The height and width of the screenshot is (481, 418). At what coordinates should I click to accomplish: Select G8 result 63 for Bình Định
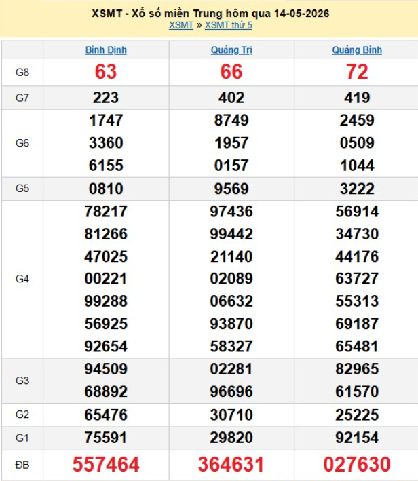pyautogui.click(x=106, y=72)
